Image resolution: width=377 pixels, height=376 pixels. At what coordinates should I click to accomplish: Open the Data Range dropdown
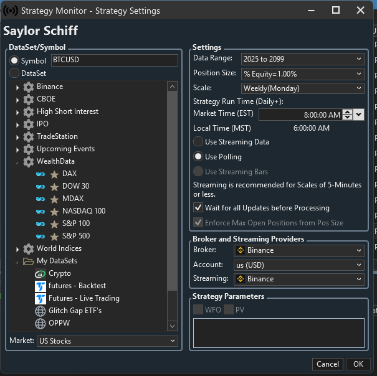pos(302,59)
